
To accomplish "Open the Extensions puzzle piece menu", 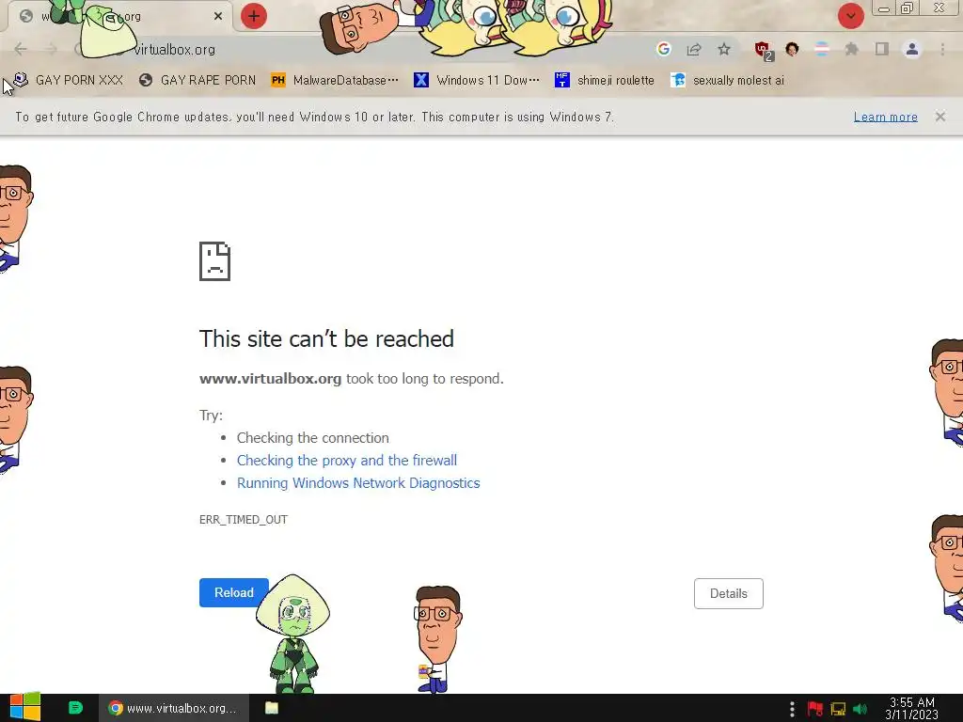I will tap(851, 49).
